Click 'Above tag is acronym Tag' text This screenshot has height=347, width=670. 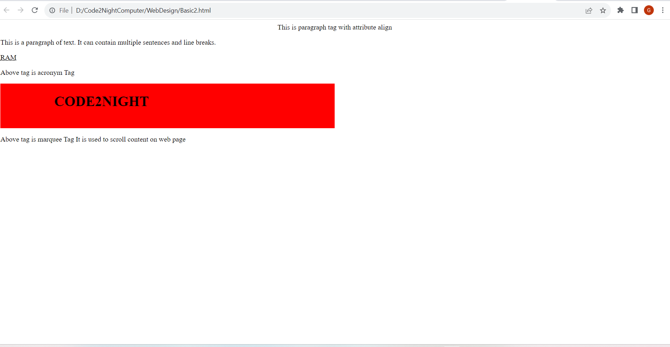pos(37,73)
